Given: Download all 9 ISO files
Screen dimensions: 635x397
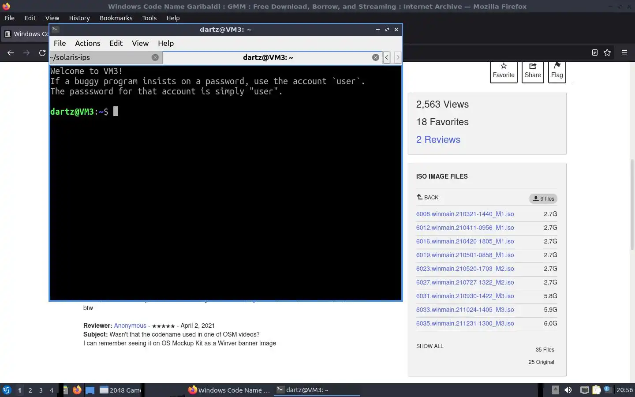Looking at the screenshot, I should (x=543, y=198).
